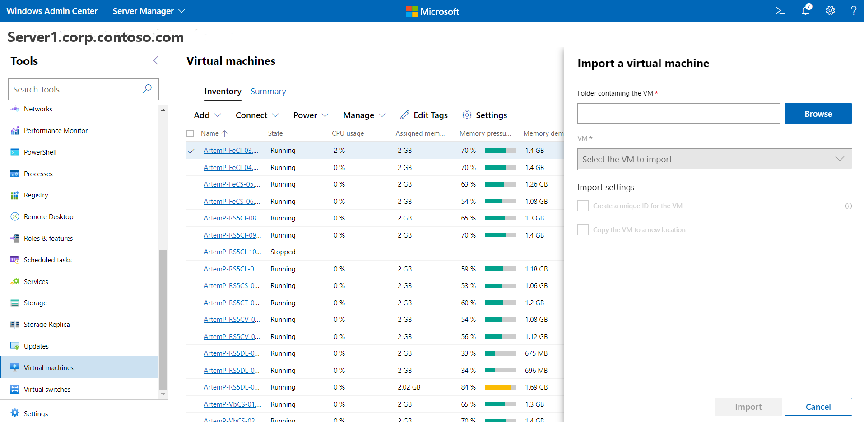
Task: Cancel the virtual machine import
Action: pos(818,407)
